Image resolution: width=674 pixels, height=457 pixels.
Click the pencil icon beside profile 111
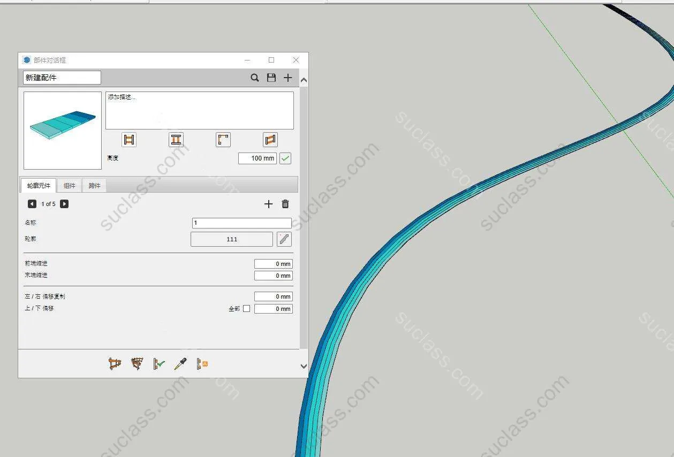[x=284, y=239]
